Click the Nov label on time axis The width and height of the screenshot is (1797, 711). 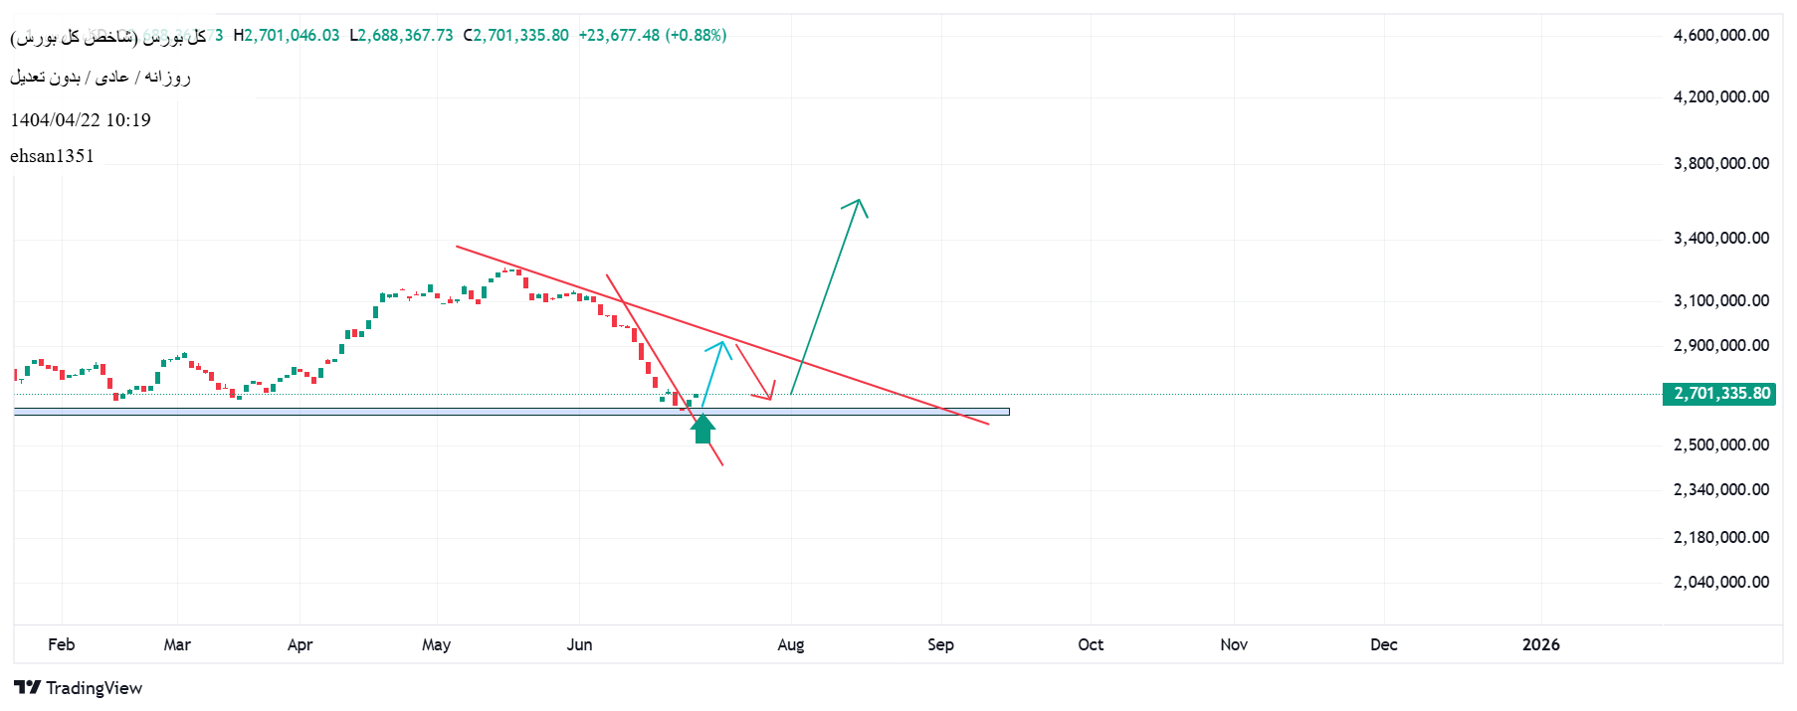(1234, 644)
